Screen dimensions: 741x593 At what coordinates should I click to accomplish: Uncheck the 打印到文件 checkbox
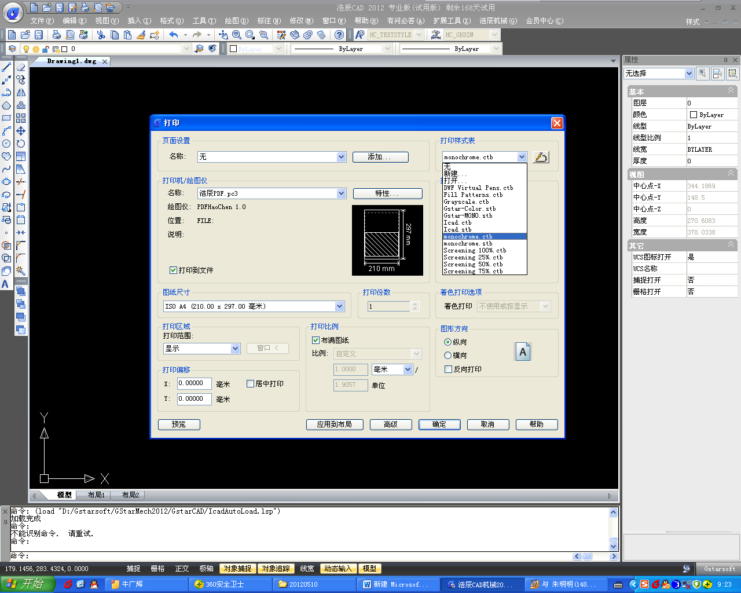[173, 270]
